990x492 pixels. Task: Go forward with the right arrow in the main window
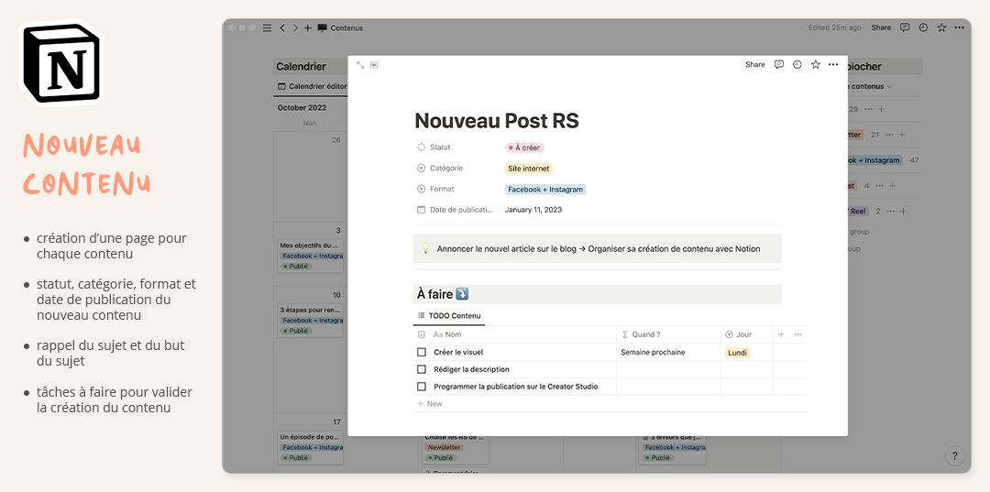[x=295, y=27]
